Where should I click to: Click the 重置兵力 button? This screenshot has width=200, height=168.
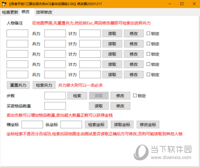coord(18,85)
